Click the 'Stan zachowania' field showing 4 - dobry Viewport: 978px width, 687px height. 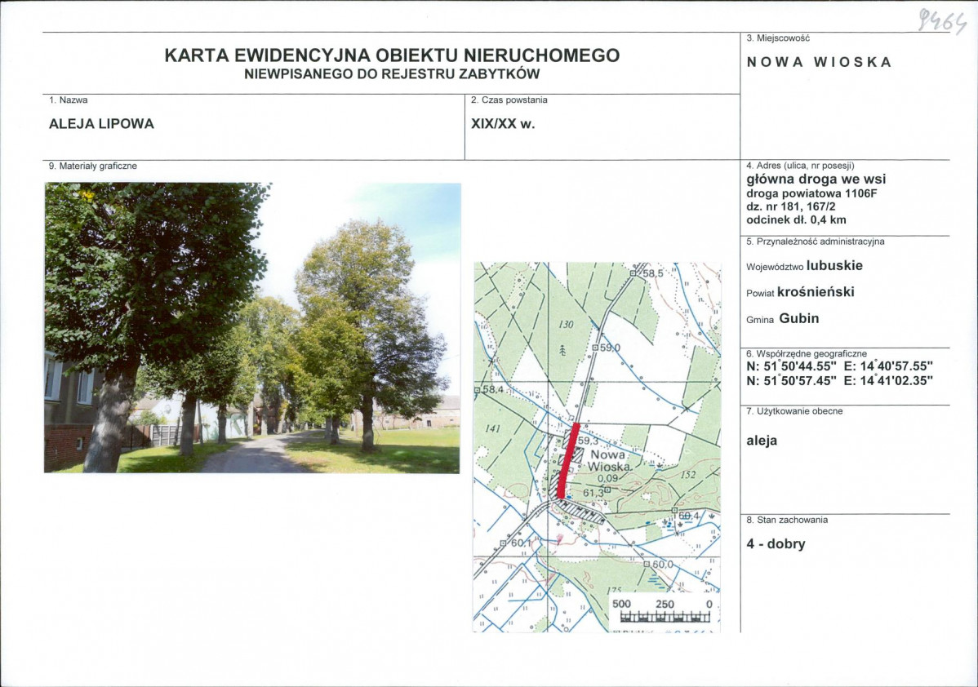(x=776, y=543)
